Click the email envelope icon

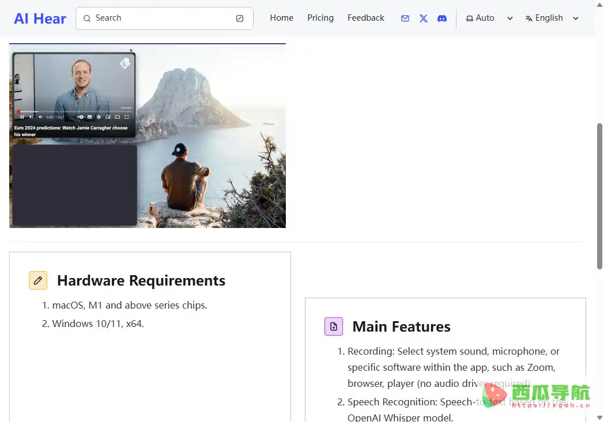(405, 18)
